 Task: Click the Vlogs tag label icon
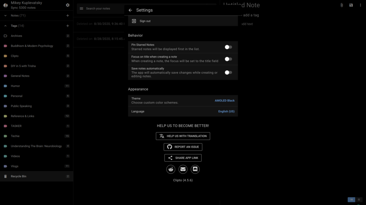click(5, 166)
